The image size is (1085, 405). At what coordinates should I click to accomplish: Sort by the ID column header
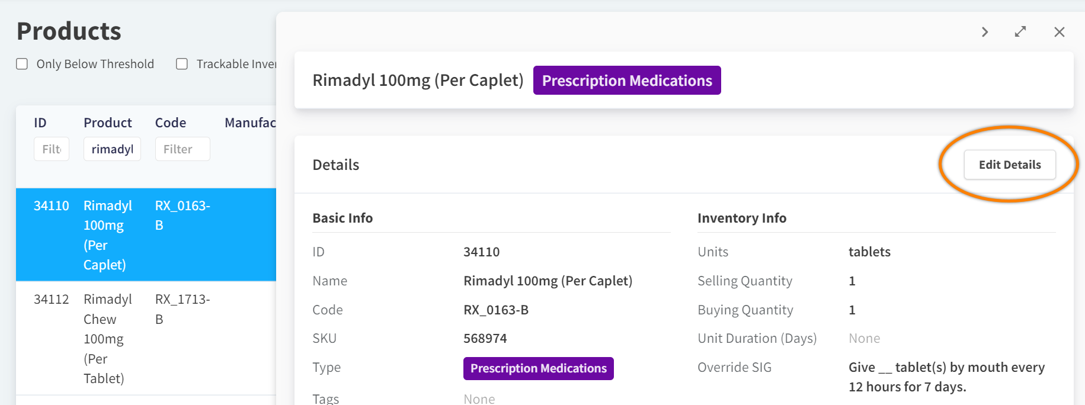(40, 123)
